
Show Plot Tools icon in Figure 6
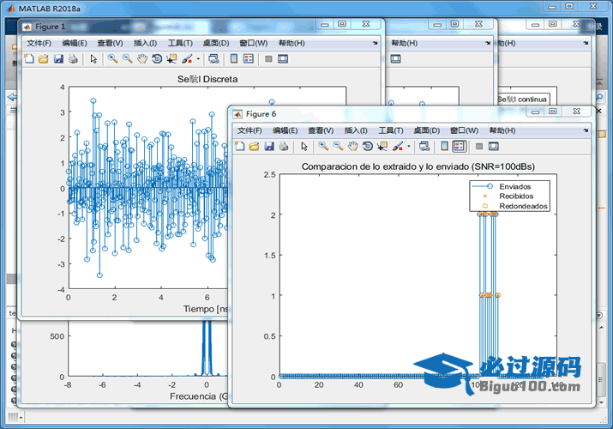493,147
